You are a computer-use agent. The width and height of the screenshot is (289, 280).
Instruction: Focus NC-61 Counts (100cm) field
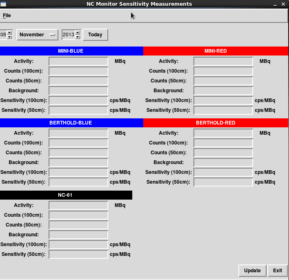pos(78,215)
